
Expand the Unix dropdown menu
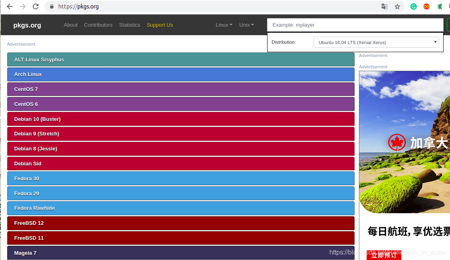[246, 25]
